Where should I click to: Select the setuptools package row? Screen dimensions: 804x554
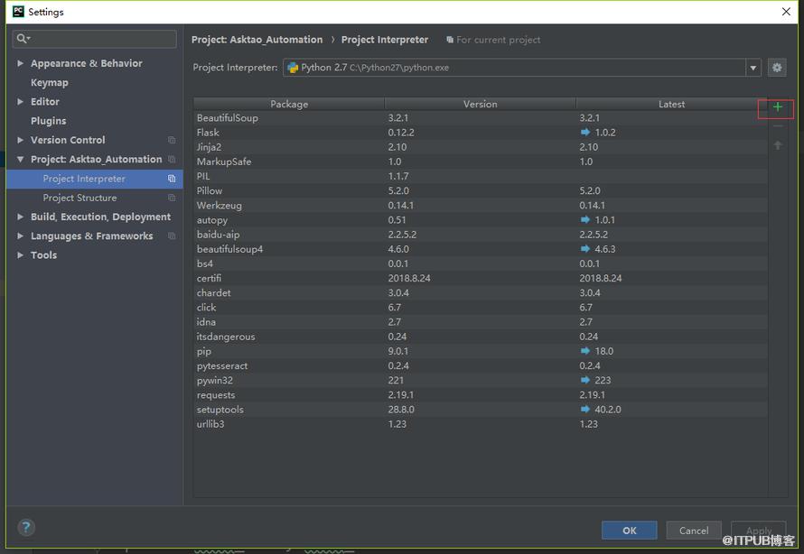tap(481, 410)
